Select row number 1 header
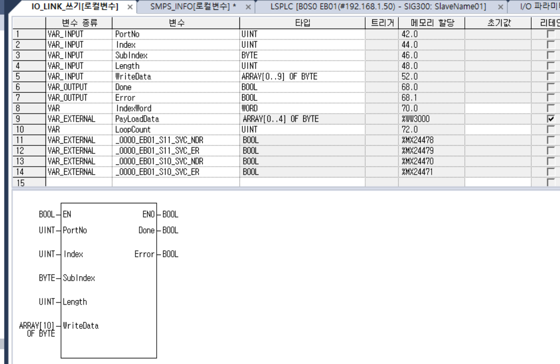 28,34
